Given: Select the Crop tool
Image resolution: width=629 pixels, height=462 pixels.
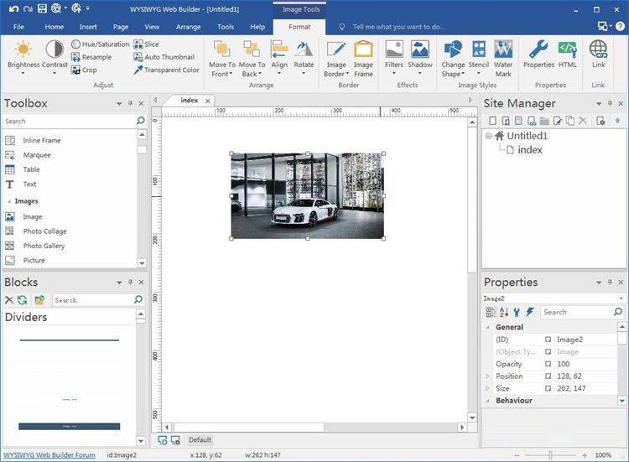Looking at the screenshot, I should [84, 70].
